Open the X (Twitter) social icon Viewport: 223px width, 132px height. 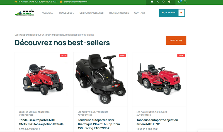[x=158, y=2]
